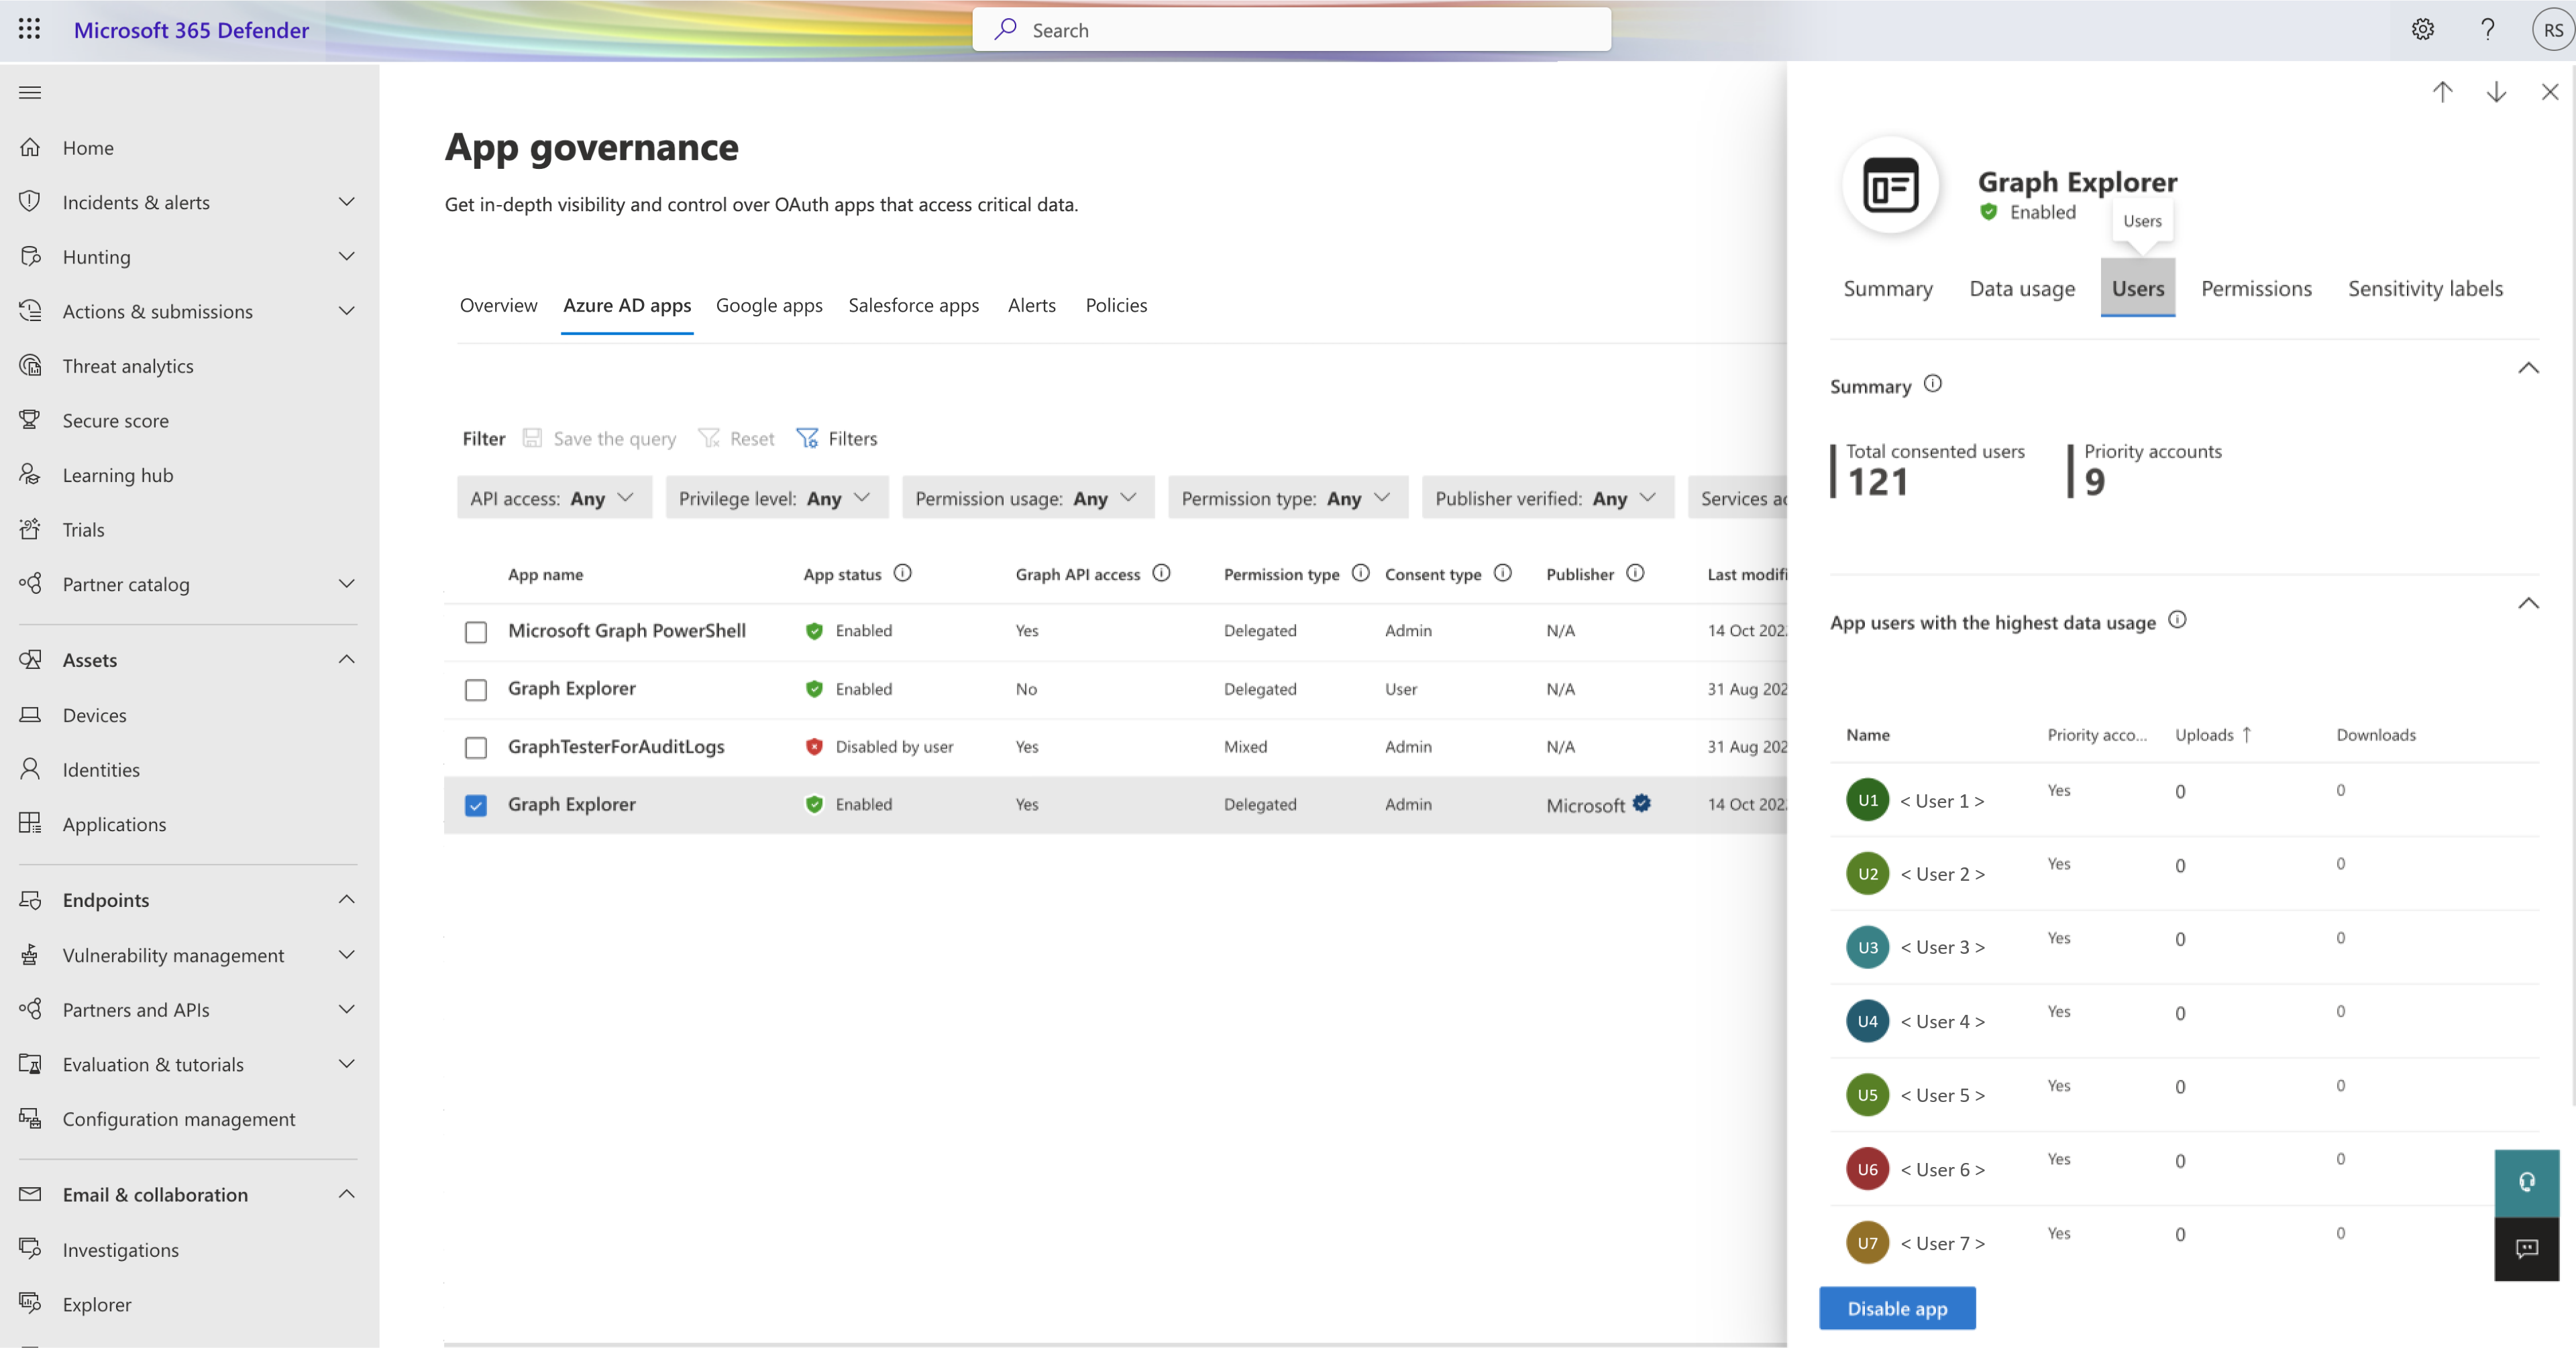The image size is (2576, 1348).
Task: Toggle checkbox for second Graph Explorer row
Action: click(x=476, y=803)
